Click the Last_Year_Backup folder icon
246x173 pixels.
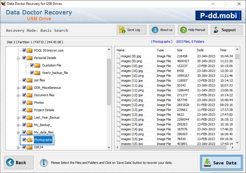[30, 117]
